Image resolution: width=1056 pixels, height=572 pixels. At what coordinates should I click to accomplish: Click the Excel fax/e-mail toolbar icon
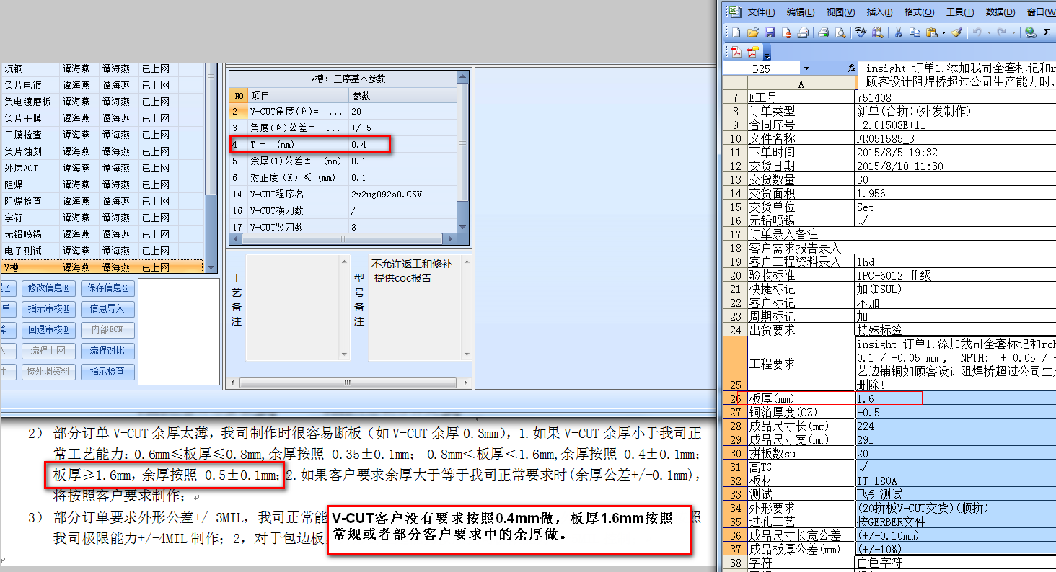click(x=802, y=32)
